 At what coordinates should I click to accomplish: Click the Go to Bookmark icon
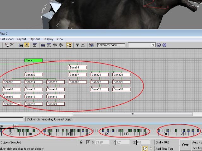tap(159, 45)
